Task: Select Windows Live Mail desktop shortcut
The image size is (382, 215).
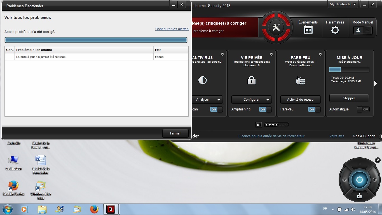Action: (41, 190)
